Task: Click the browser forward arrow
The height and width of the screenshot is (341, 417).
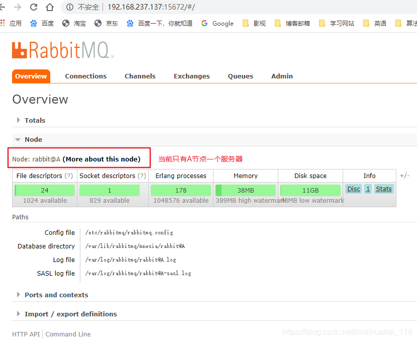Action: click(x=18, y=7)
